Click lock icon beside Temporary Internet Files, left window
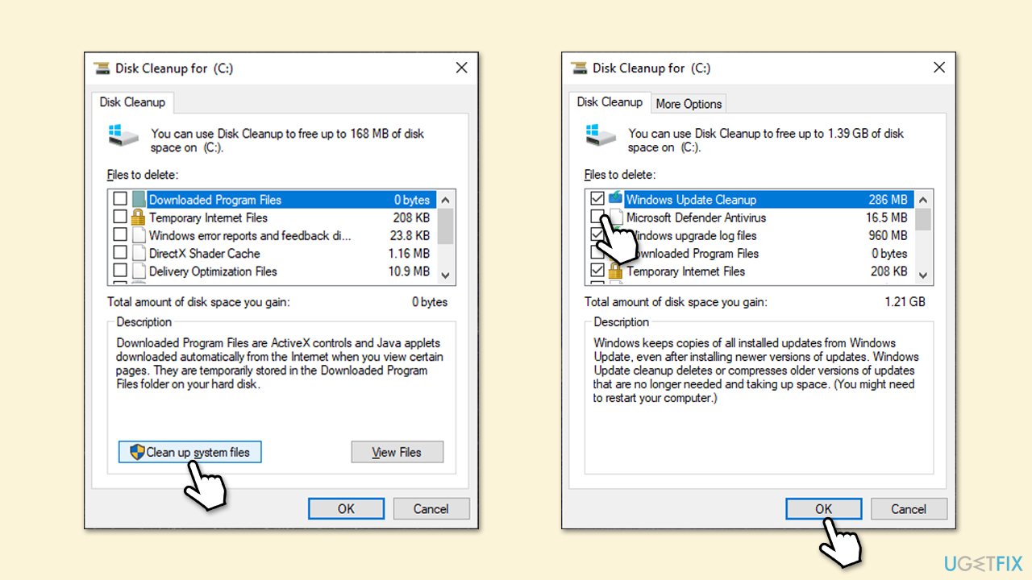 coord(138,217)
